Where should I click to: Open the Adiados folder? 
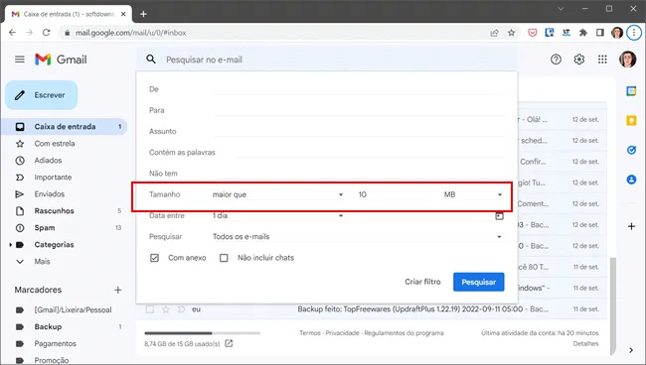(x=48, y=161)
